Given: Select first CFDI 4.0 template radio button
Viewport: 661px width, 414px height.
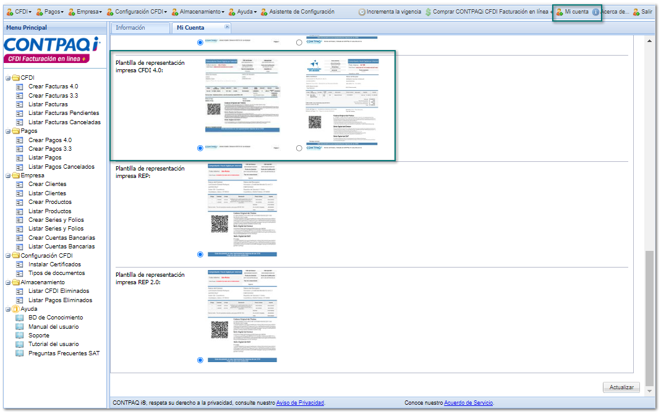Looking at the screenshot, I should [200, 148].
